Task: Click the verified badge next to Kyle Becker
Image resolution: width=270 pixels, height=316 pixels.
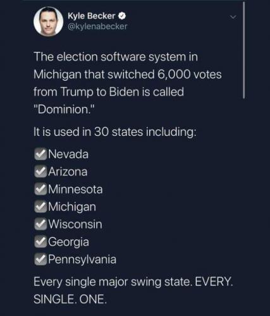Action: pyautogui.click(x=122, y=16)
